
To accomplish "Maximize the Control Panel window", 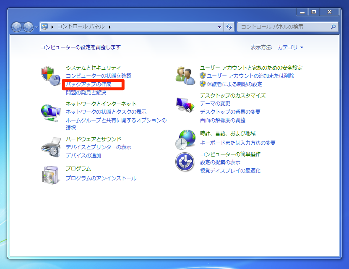I will (x=314, y=12).
